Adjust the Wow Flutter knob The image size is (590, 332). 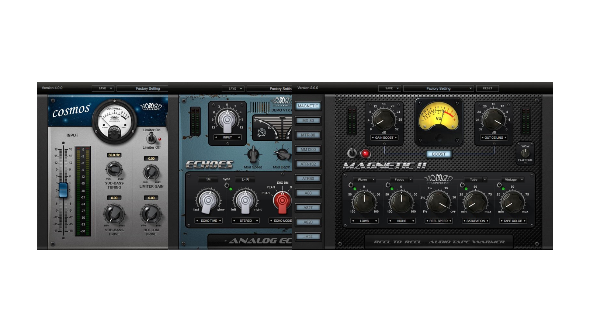525,153
